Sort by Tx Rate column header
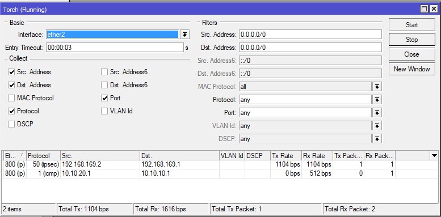The height and width of the screenshot is (217, 441). [x=286, y=155]
